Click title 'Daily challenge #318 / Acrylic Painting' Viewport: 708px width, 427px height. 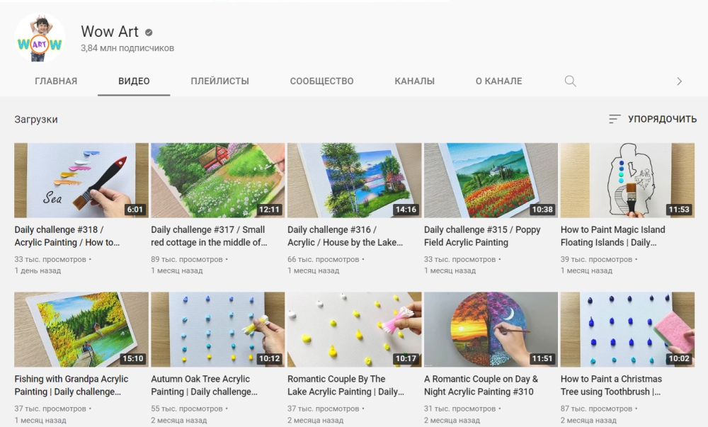(x=67, y=236)
